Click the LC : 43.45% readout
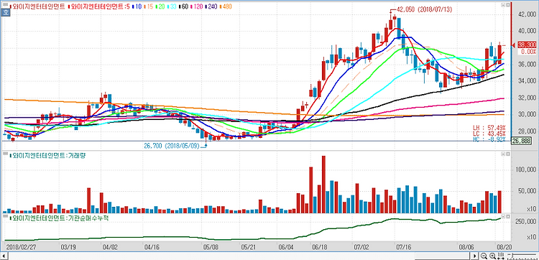Viewport: 539px width, 260px height. click(489, 134)
